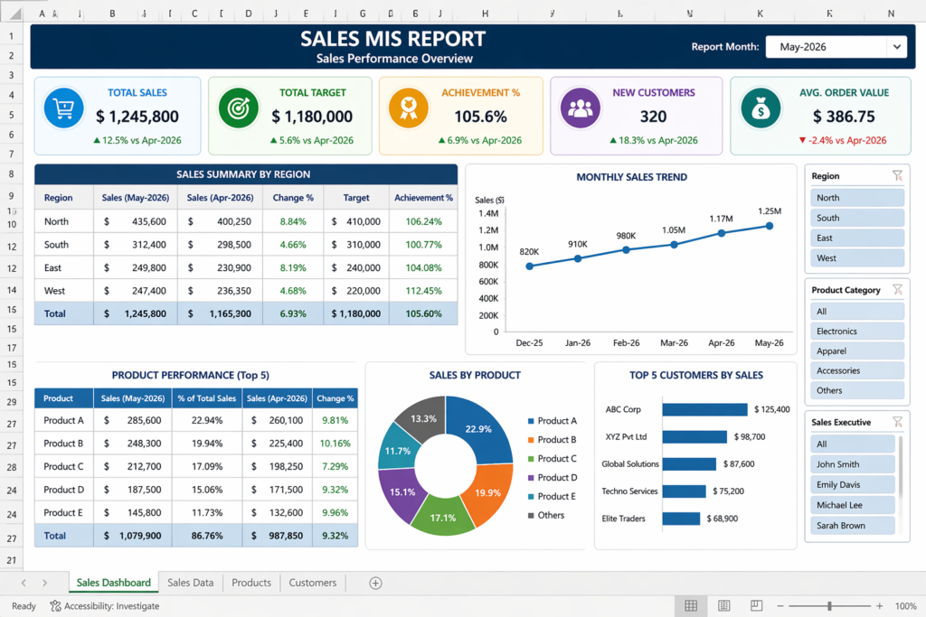
Task: Select row header 1
Action: click(11, 36)
